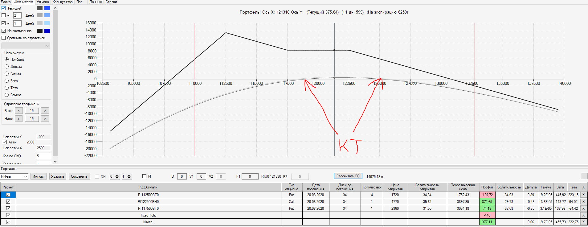
Task: Remove the RI117500BT0 row with its X button
Action: (583, 208)
